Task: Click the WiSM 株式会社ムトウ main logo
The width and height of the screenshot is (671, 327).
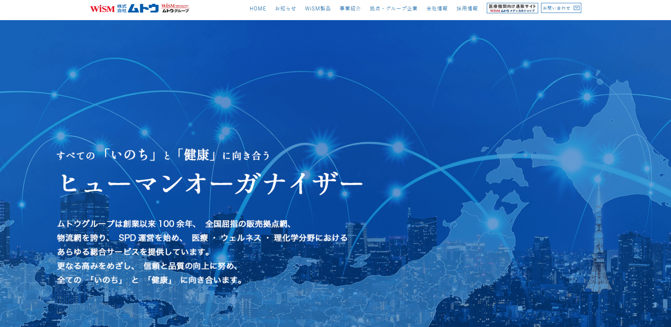Action: pyautogui.click(x=124, y=9)
